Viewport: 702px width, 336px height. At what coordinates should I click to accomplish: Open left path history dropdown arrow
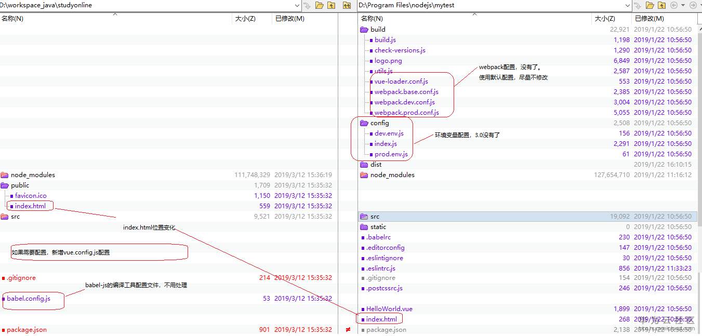[x=297, y=5]
